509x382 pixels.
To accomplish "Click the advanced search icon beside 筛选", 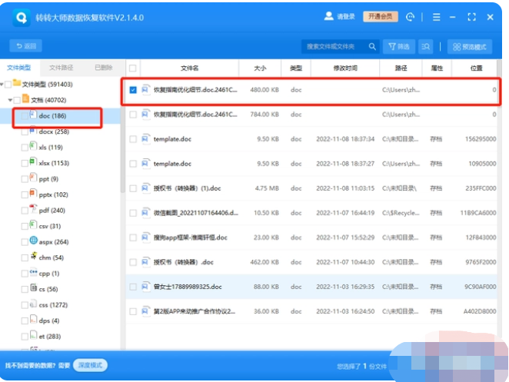I will pyautogui.click(x=426, y=47).
